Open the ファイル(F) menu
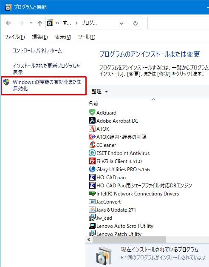This screenshot has width=209, height=267. coord(14,37)
